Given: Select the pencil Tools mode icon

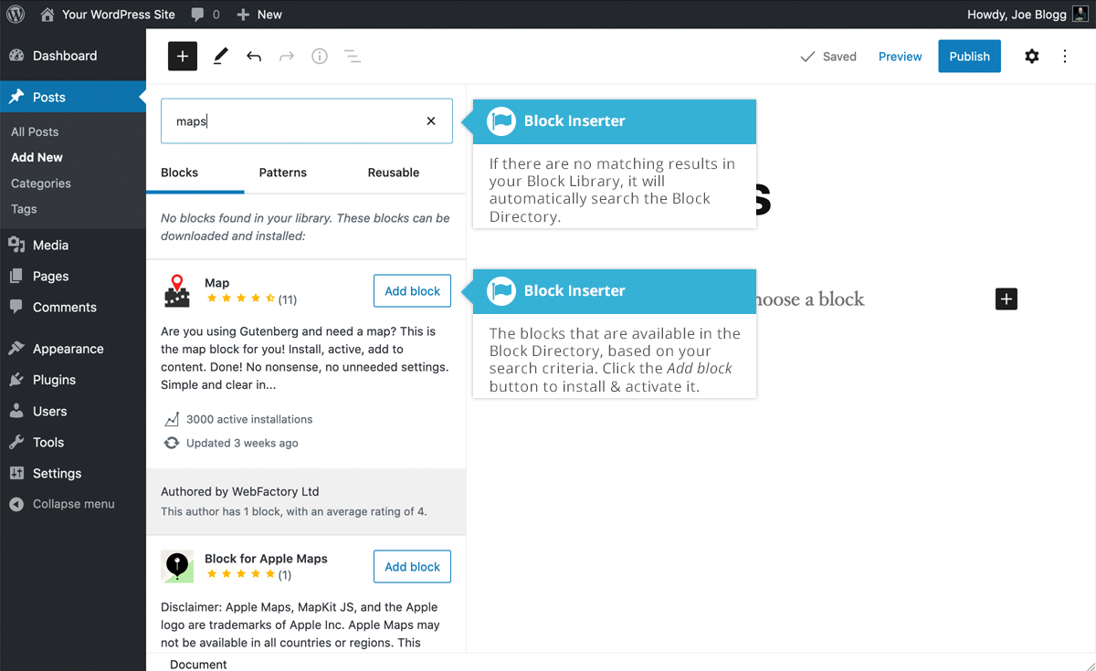Looking at the screenshot, I should [219, 56].
